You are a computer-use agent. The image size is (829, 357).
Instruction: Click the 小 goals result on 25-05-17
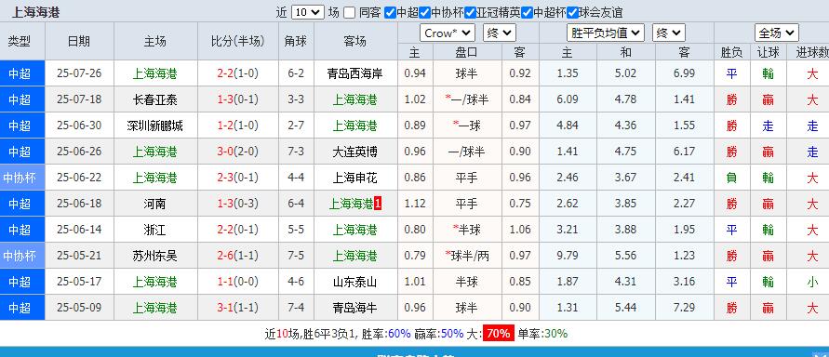(x=812, y=282)
